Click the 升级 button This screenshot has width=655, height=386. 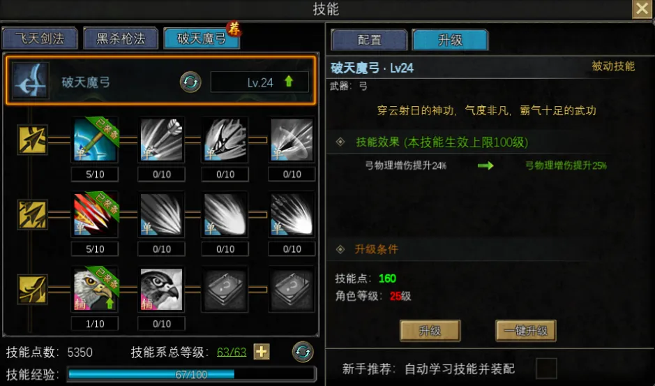430,331
